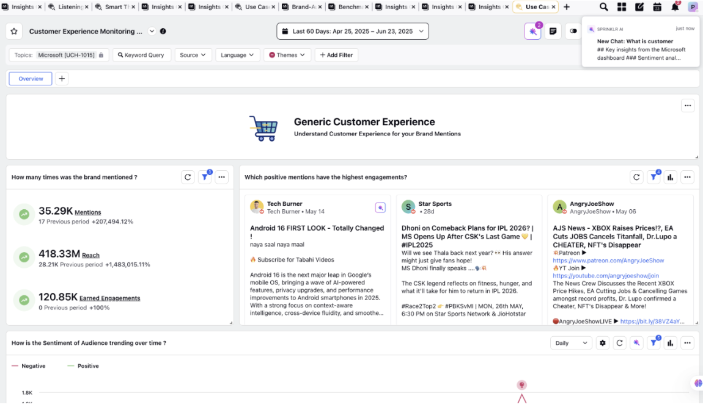Click the Keyword Query filter button
The width and height of the screenshot is (703, 410).
point(141,55)
